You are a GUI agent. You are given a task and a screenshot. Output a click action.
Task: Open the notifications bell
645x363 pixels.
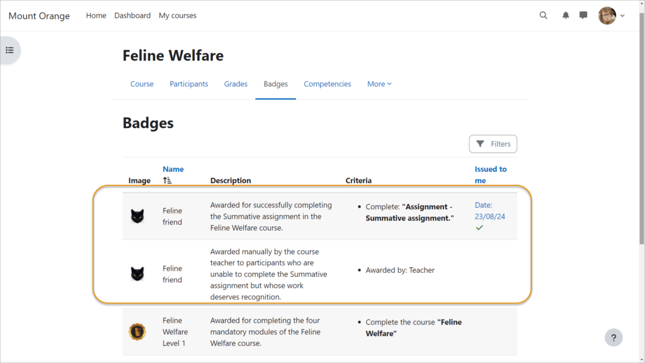pyautogui.click(x=565, y=15)
